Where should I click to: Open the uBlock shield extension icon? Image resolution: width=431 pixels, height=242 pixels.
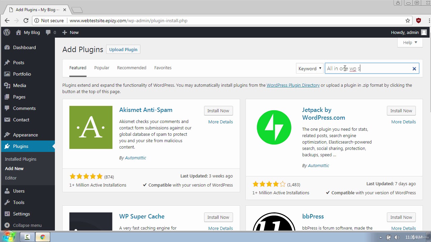tap(419, 21)
